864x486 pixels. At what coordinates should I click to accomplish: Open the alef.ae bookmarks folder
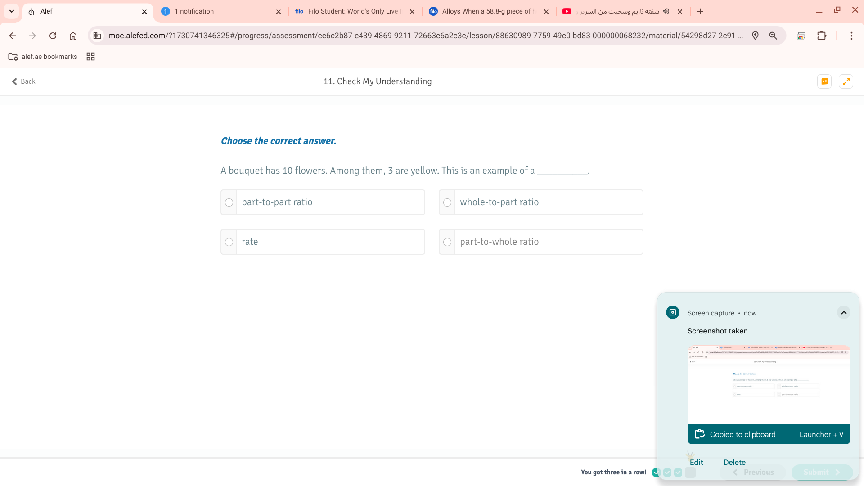tap(43, 57)
